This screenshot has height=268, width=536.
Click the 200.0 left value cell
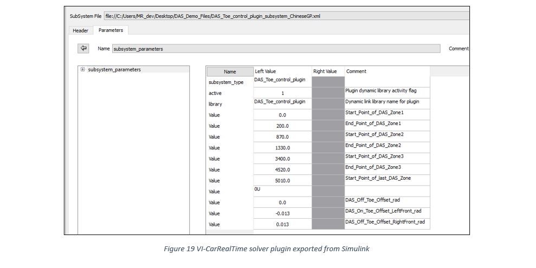click(x=282, y=126)
